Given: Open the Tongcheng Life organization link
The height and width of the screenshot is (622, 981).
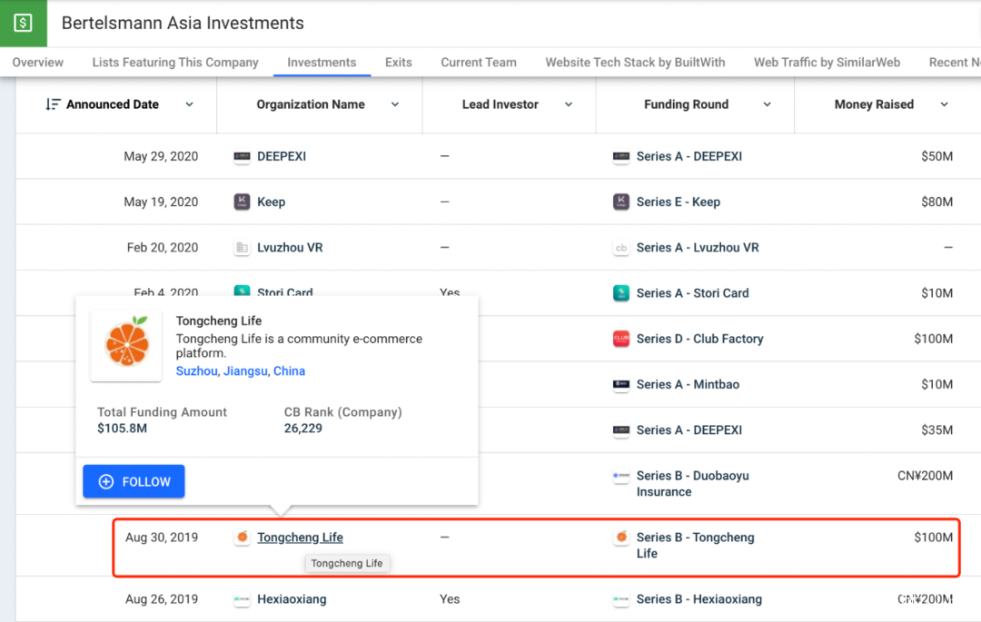Looking at the screenshot, I should point(300,538).
